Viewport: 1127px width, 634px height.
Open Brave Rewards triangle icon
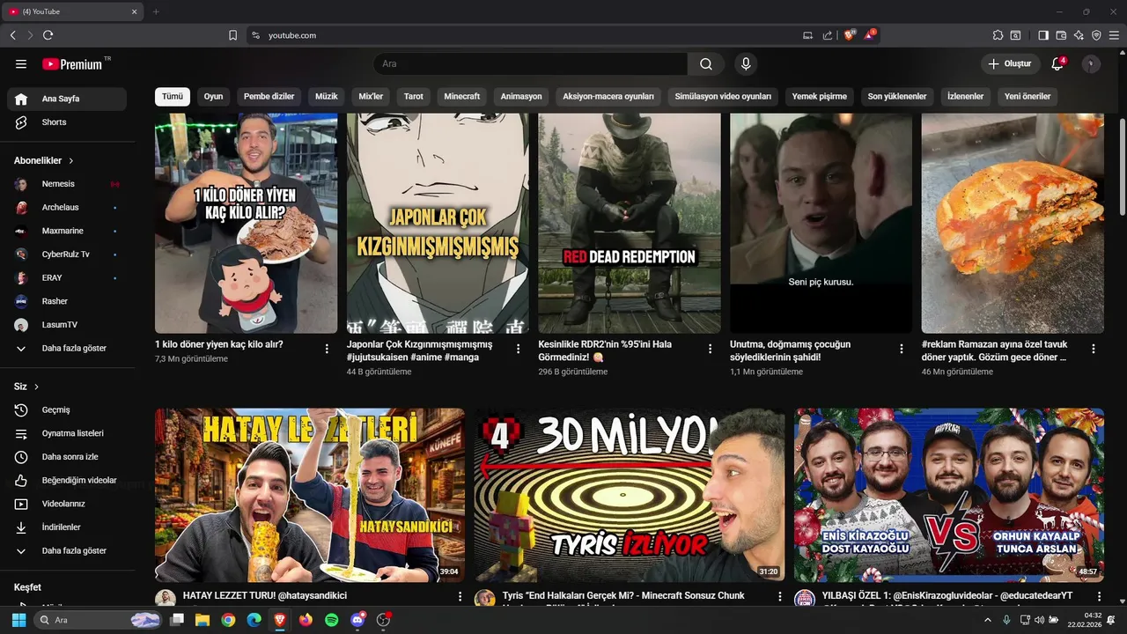(x=870, y=35)
